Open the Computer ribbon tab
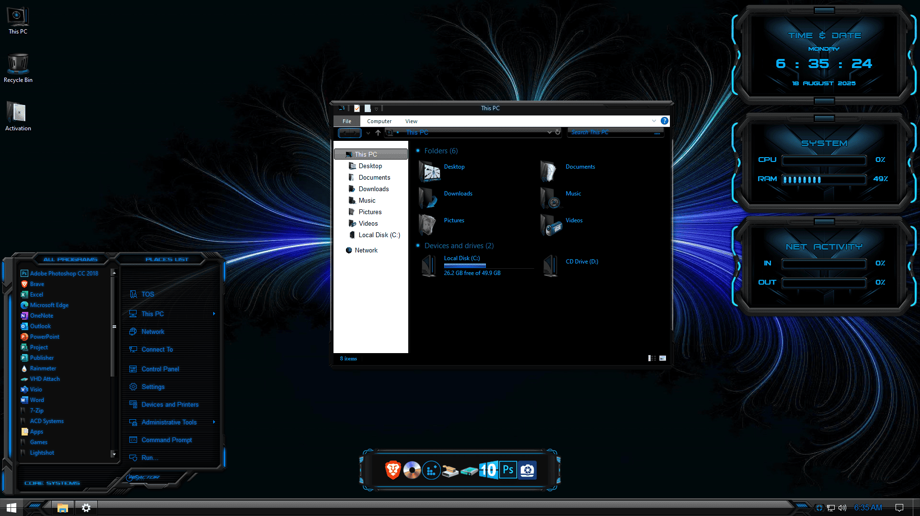The width and height of the screenshot is (920, 516). coord(379,121)
